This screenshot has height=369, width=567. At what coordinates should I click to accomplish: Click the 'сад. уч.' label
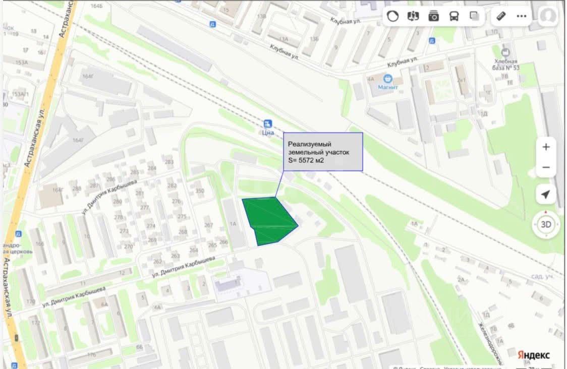click(x=542, y=276)
